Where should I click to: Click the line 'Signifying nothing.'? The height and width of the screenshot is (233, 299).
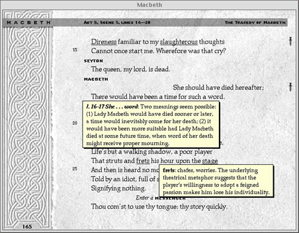pyautogui.click(x=118, y=188)
